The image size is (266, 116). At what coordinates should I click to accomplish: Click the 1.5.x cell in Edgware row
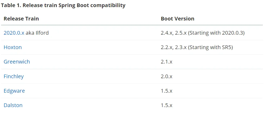[166, 91]
